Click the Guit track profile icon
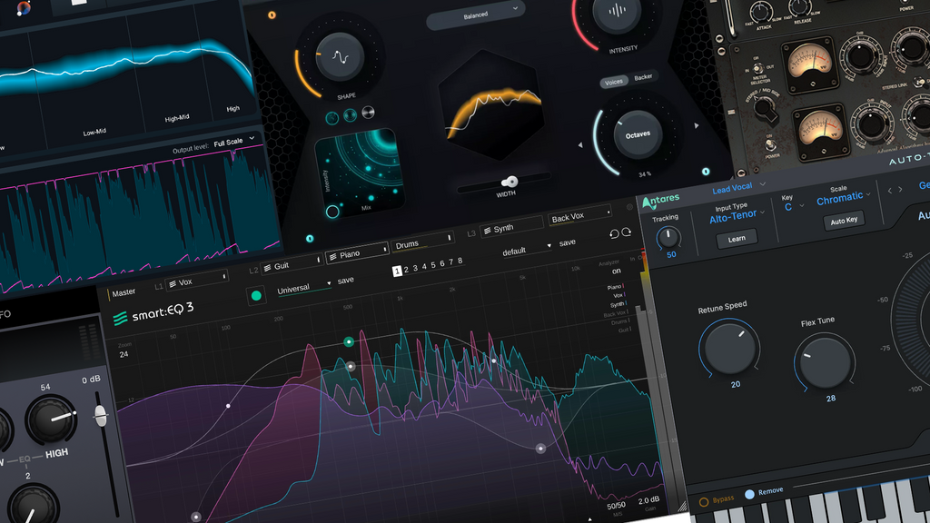The image size is (930, 523). click(268, 268)
